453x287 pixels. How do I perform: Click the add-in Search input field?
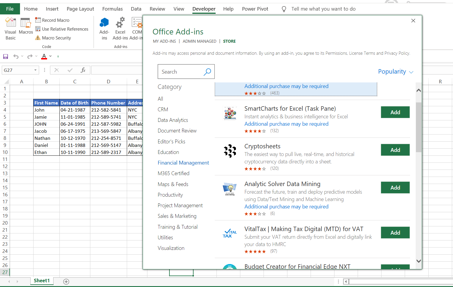point(180,72)
